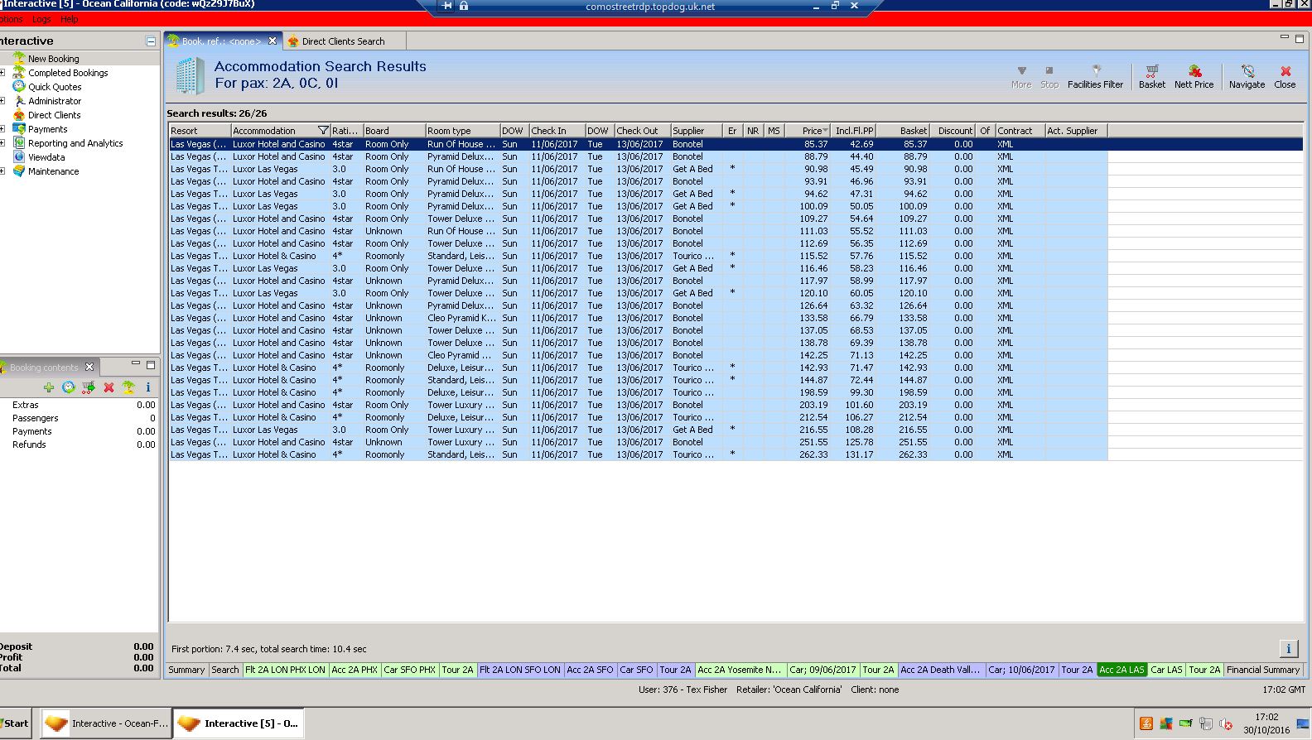The height and width of the screenshot is (740, 1312).
Task: Close the Booking contents panel tab
Action: coord(89,367)
